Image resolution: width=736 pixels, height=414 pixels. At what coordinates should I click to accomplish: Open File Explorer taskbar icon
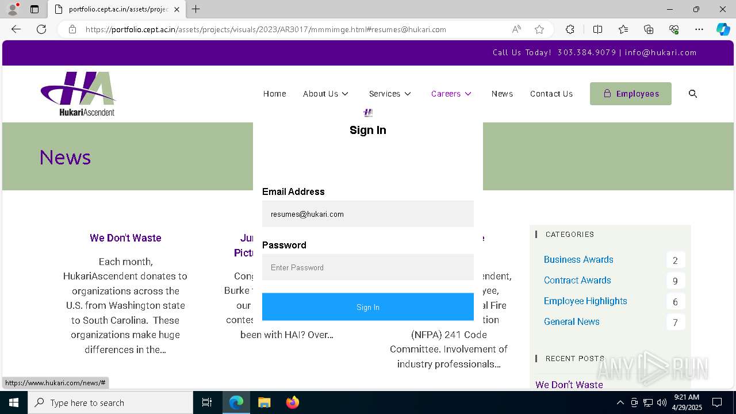[264, 402]
